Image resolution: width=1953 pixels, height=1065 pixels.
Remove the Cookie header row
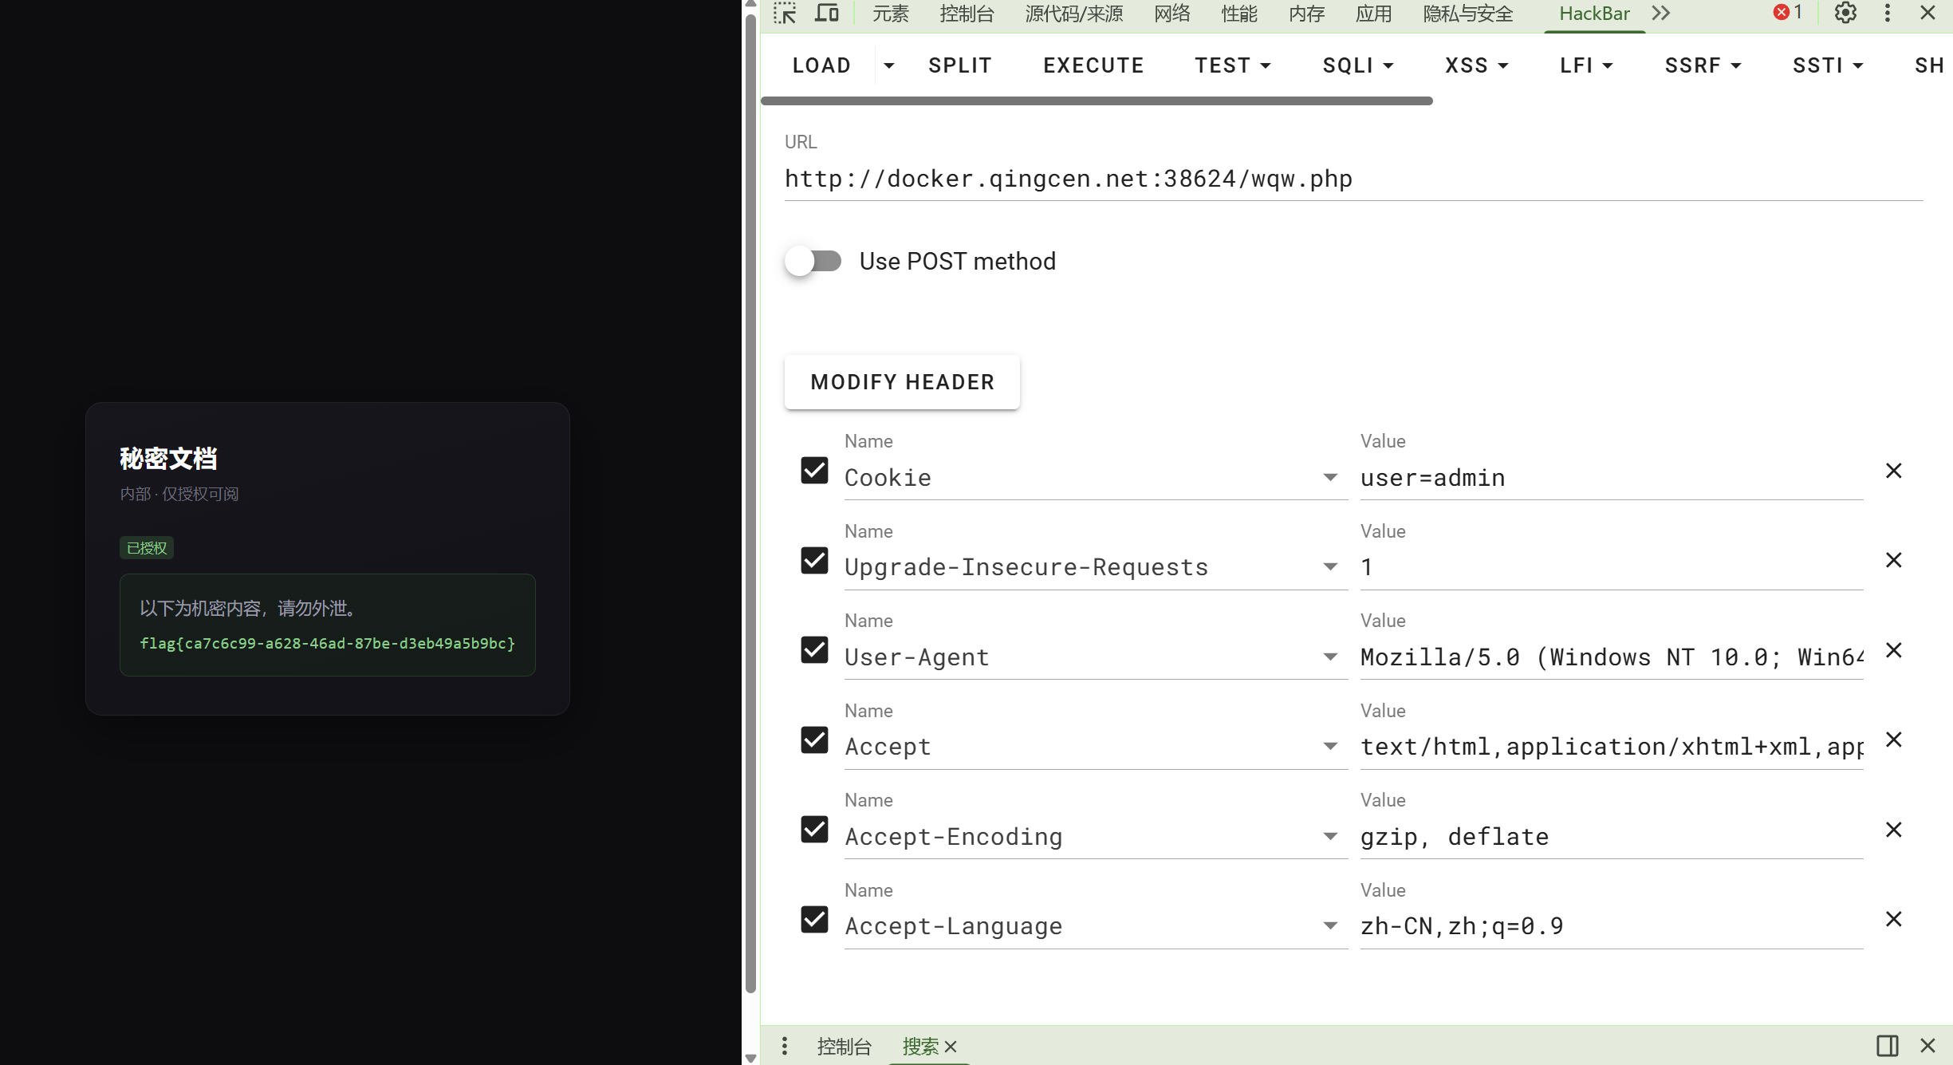[1893, 471]
